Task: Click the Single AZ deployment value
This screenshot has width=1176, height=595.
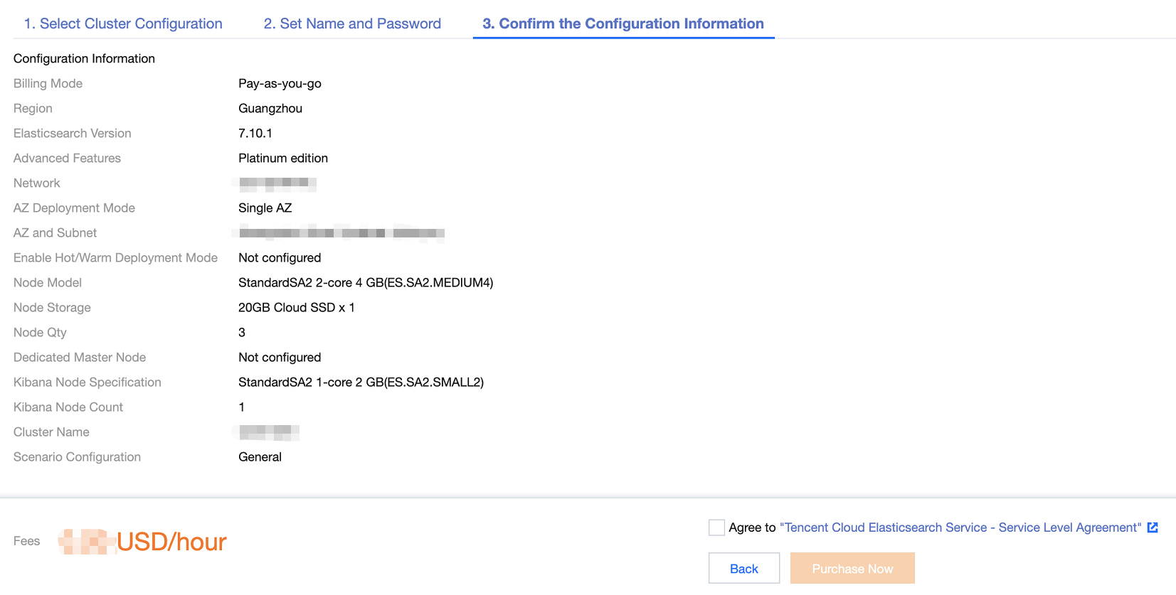Action: tap(265, 208)
